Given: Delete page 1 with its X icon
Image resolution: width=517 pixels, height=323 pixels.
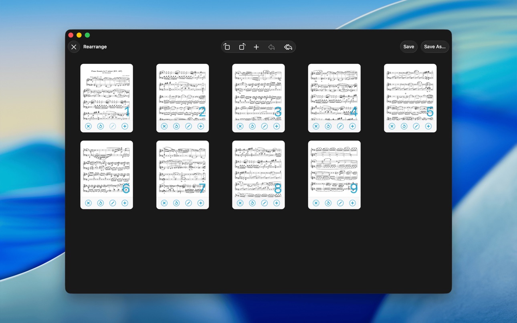Looking at the screenshot, I should (x=89, y=126).
